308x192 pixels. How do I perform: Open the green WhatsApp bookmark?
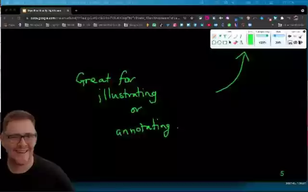[x=154, y=25]
